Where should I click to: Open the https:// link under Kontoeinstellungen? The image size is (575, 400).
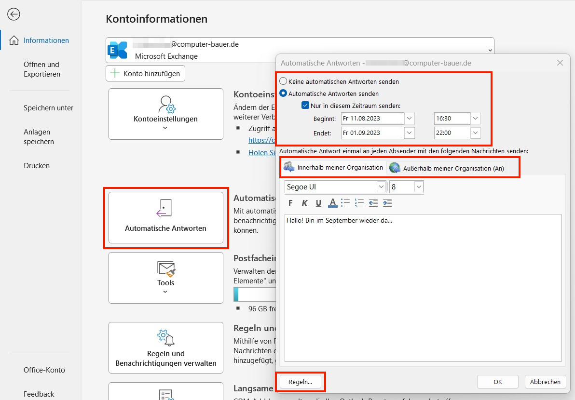pos(262,140)
